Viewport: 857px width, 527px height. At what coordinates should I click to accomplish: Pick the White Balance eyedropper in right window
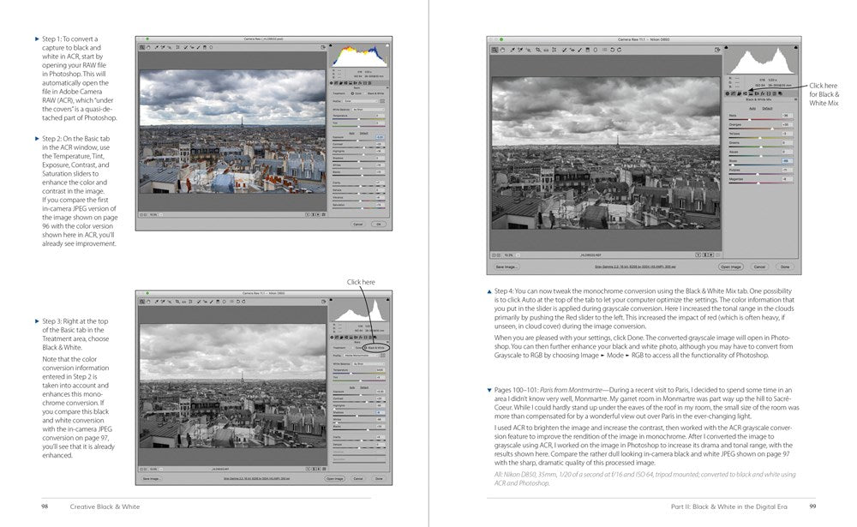click(512, 51)
